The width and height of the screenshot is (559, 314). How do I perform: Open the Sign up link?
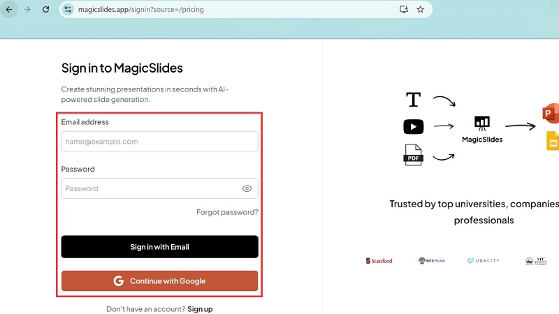[200, 308]
